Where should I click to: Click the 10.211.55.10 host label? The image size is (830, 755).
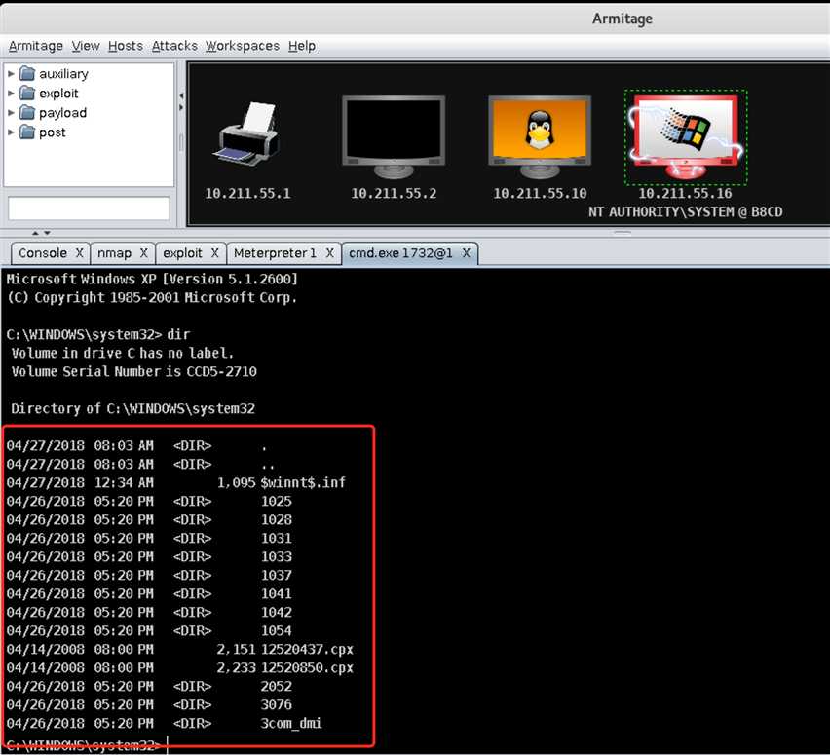point(540,193)
